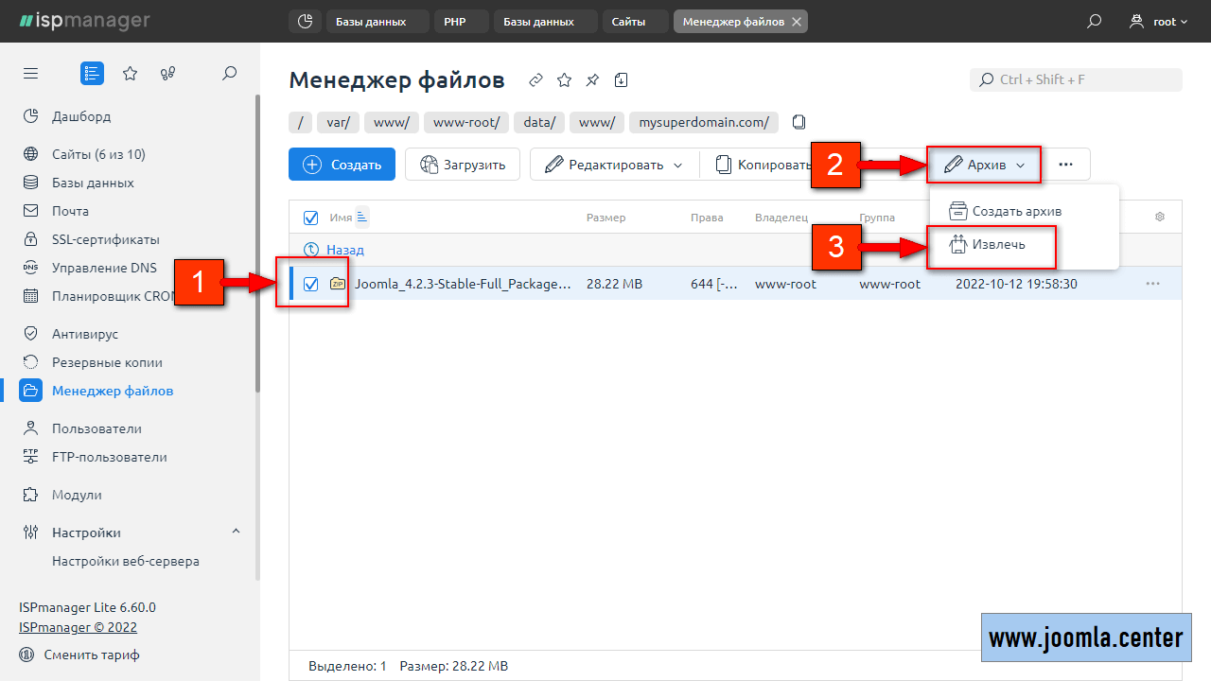This screenshot has width=1211, height=681.
Task: Open the Архив dropdown menu
Action: click(x=984, y=165)
